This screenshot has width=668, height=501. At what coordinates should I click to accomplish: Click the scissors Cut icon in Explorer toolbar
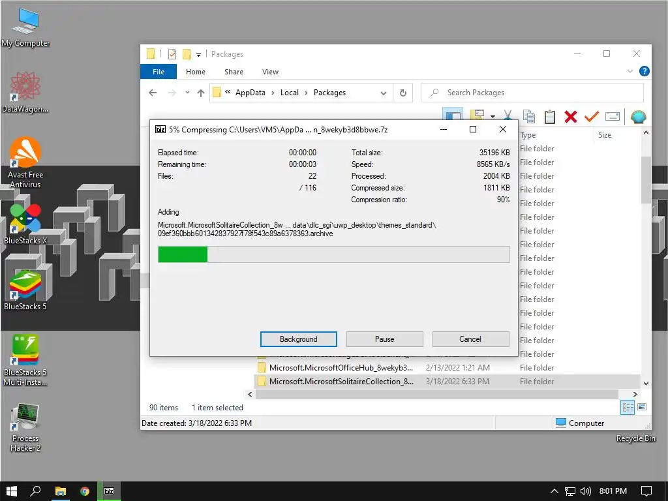click(508, 116)
